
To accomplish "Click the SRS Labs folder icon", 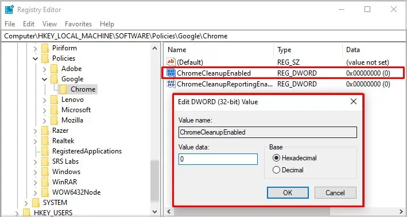I will click(x=45, y=161).
